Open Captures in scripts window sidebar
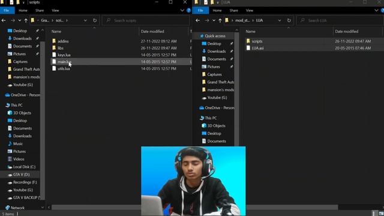 [x=20, y=61]
